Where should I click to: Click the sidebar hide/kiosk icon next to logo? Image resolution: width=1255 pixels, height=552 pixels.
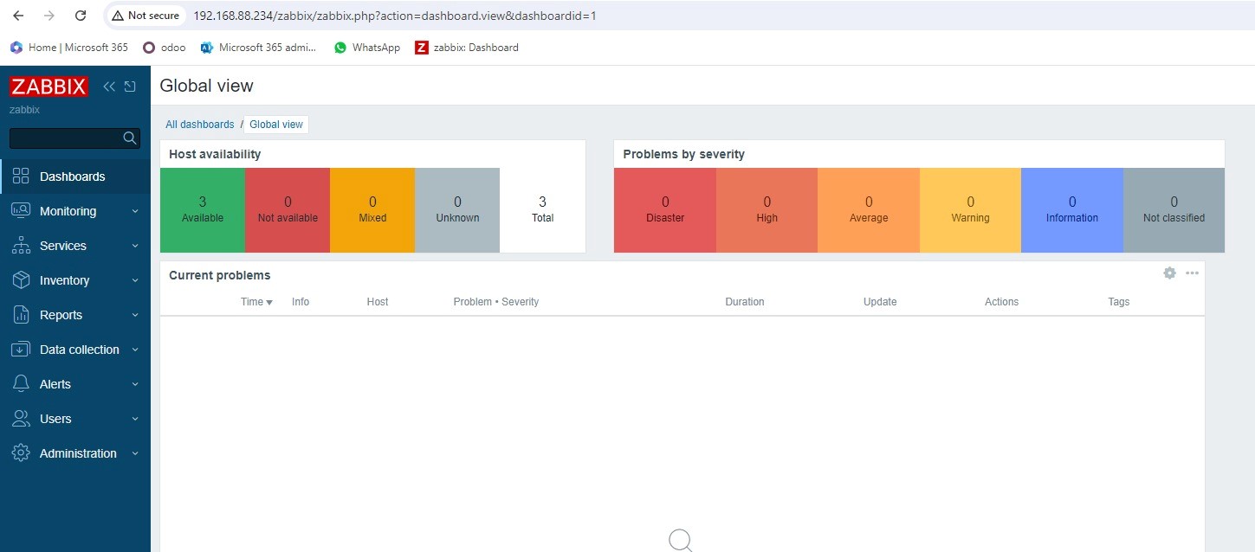coord(130,87)
